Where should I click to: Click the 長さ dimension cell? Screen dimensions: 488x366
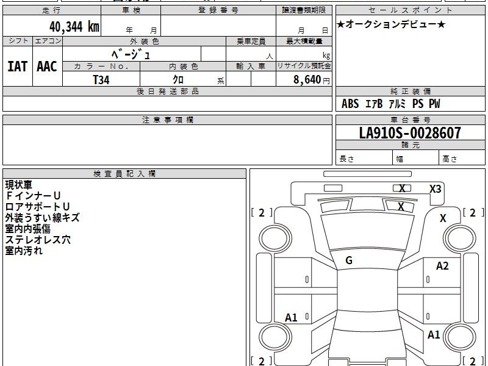364,158
